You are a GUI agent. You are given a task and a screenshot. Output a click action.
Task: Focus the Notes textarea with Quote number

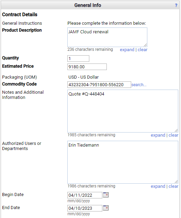pyautogui.click(x=123, y=111)
